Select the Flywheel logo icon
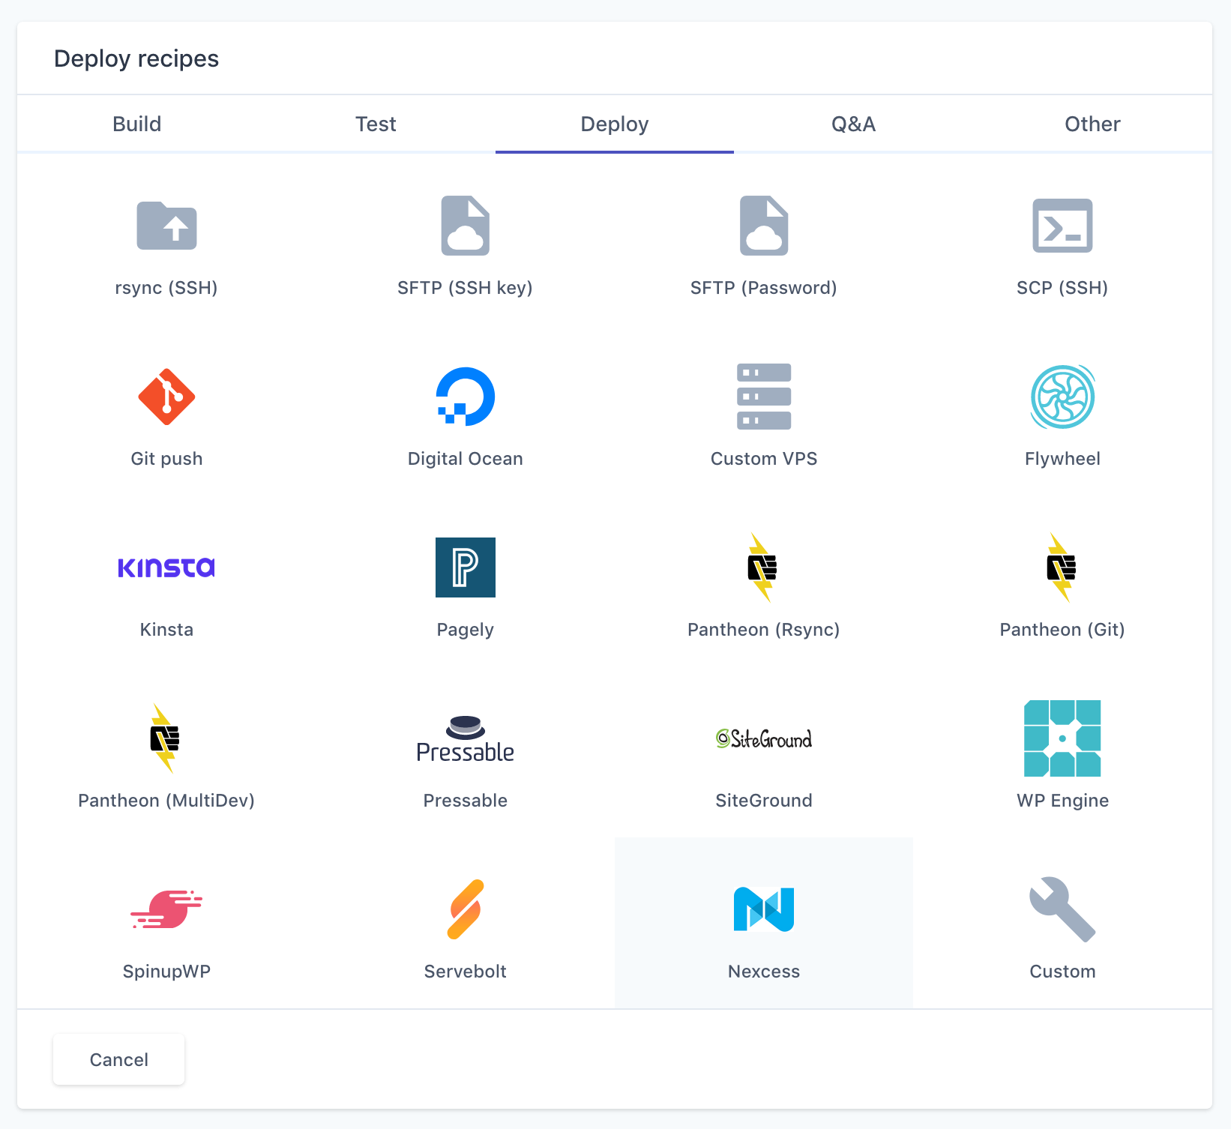The image size is (1231, 1129). click(1062, 397)
